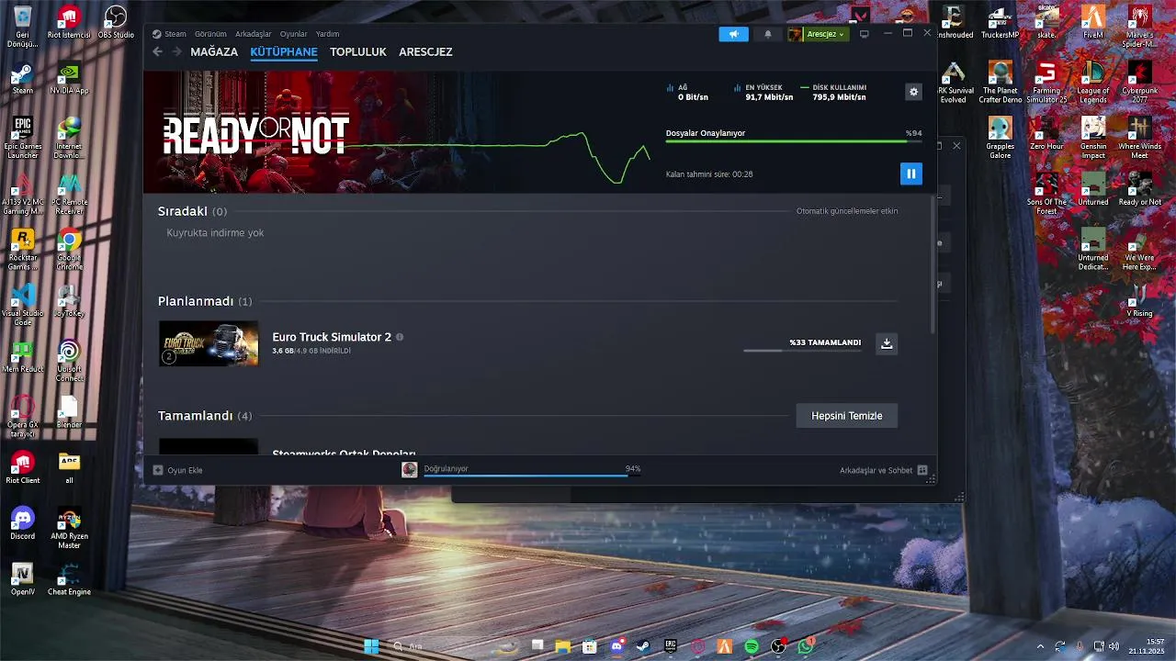Open WhatsApp from taskbar
1176x661 pixels.
tap(806, 646)
